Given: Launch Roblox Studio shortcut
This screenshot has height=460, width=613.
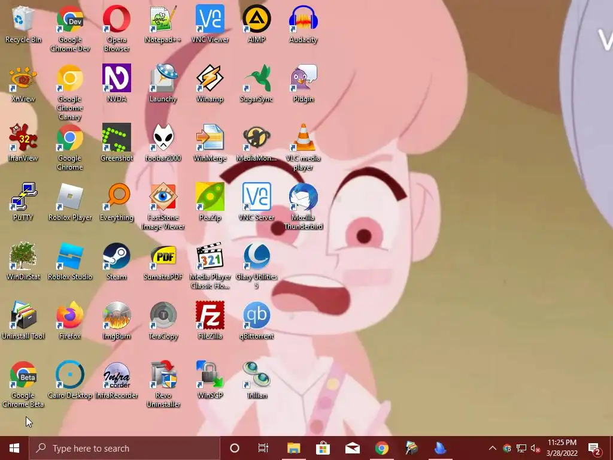Looking at the screenshot, I should [x=70, y=261].
